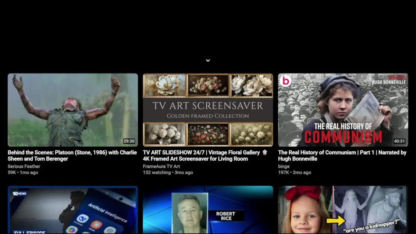Screen dimensions: 416x234
Task: Click the "59K • 1mo ago" text
Action: click(x=23, y=173)
